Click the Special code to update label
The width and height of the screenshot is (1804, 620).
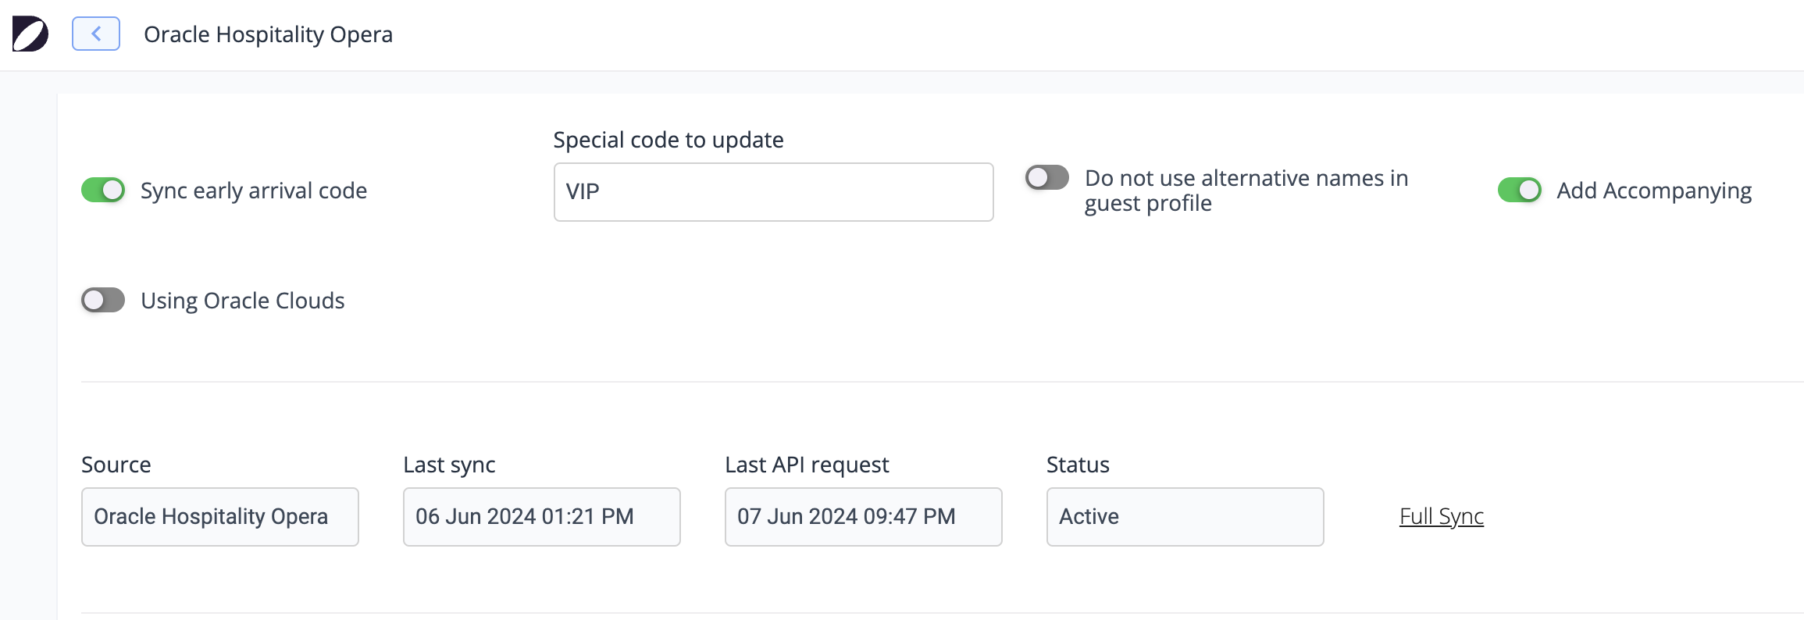coord(668,140)
